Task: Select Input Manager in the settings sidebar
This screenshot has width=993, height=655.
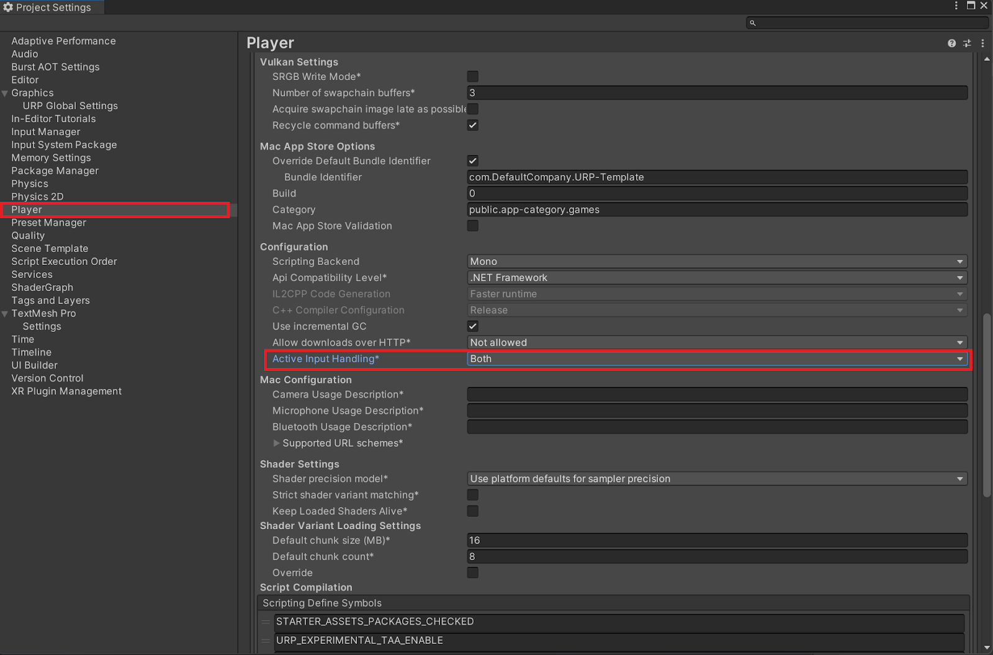Action: click(x=45, y=131)
